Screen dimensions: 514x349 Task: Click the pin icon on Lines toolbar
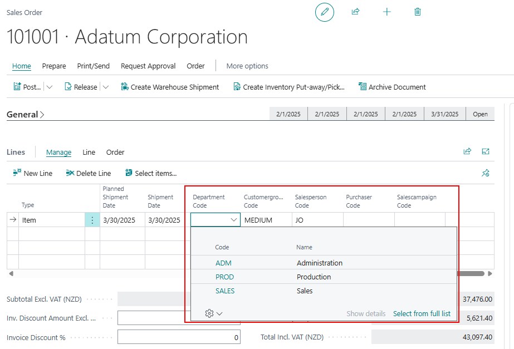[x=485, y=173]
